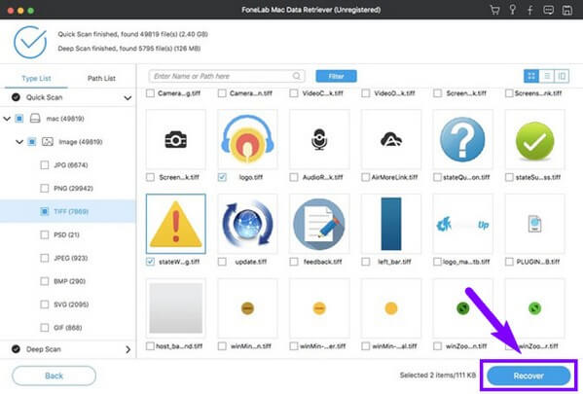The width and height of the screenshot is (583, 394).
Task: Select the winMin...n.tiff thumbnail
Action: [x=247, y=308]
